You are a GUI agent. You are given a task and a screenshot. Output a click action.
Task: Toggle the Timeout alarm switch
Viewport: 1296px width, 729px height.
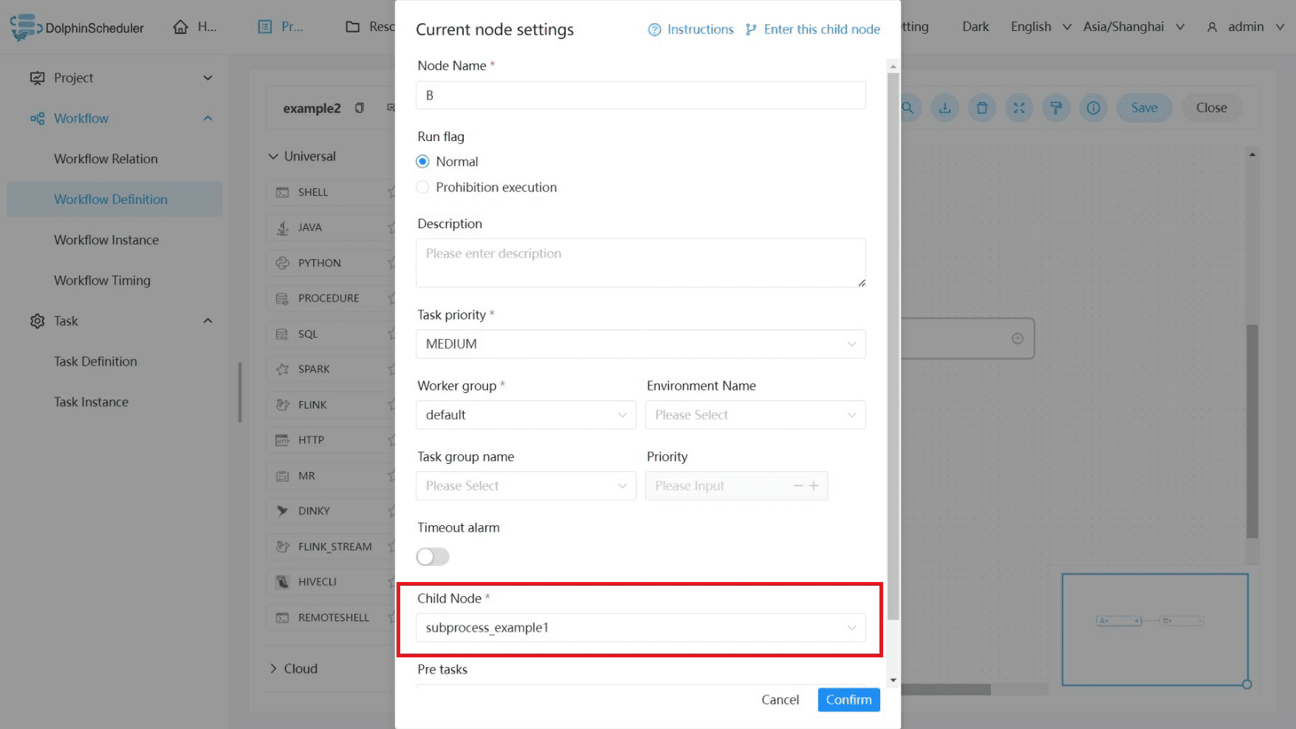point(433,557)
